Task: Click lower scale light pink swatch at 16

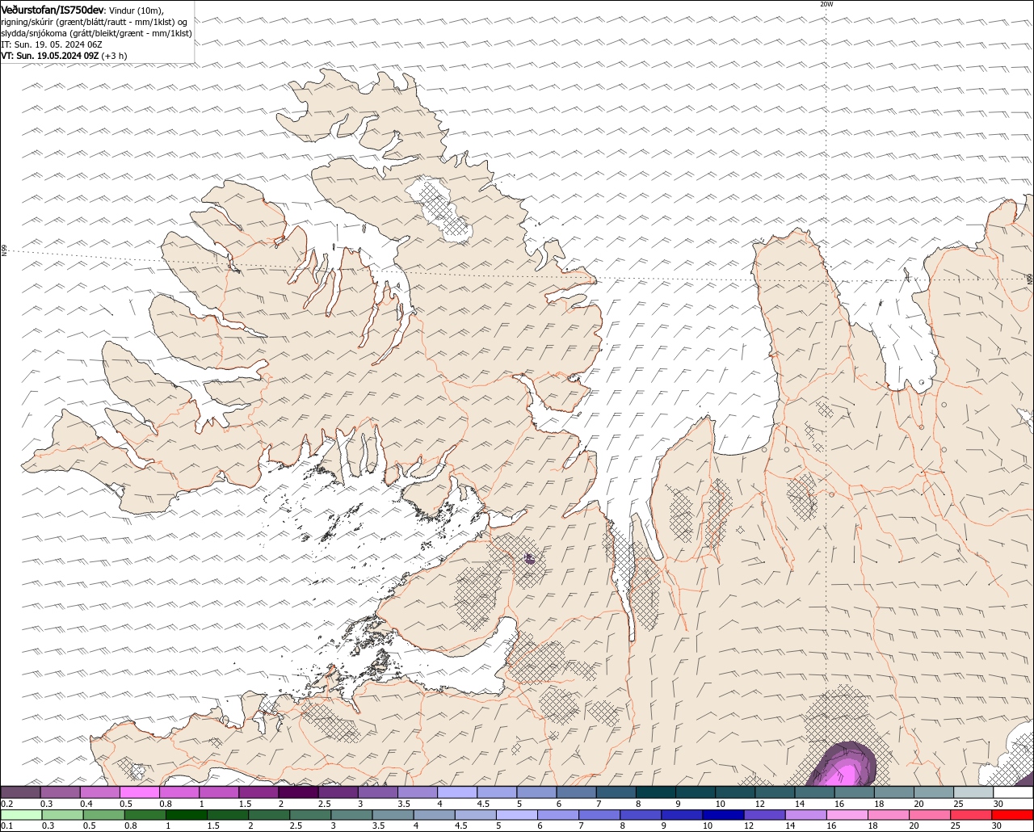Action: coord(847,814)
